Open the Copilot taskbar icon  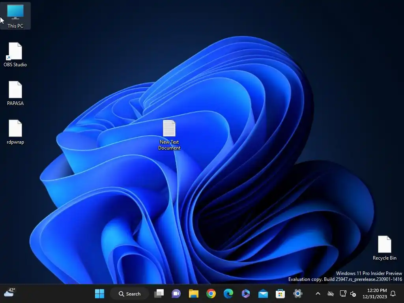(x=245, y=294)
